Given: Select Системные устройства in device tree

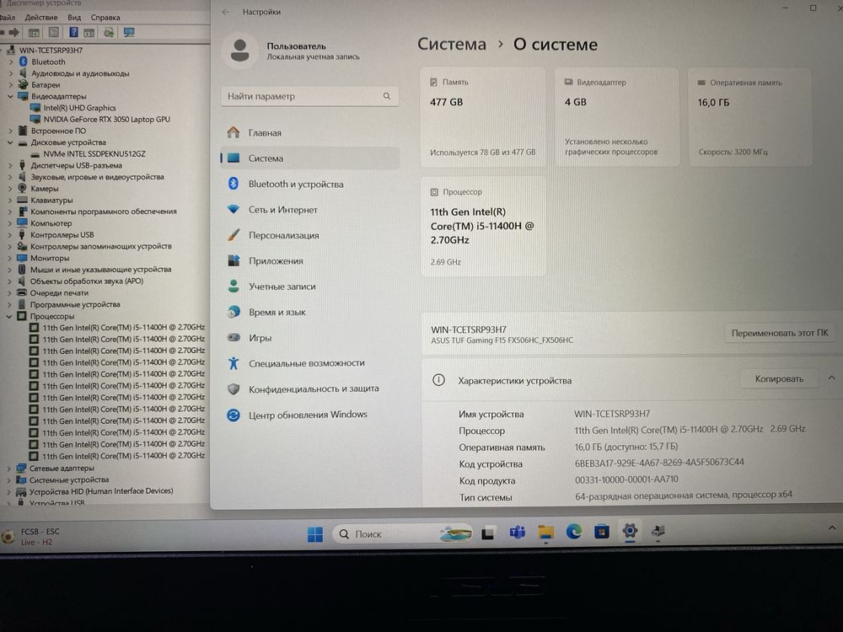Looking at the screenshot, I should (x=69, y=480).
